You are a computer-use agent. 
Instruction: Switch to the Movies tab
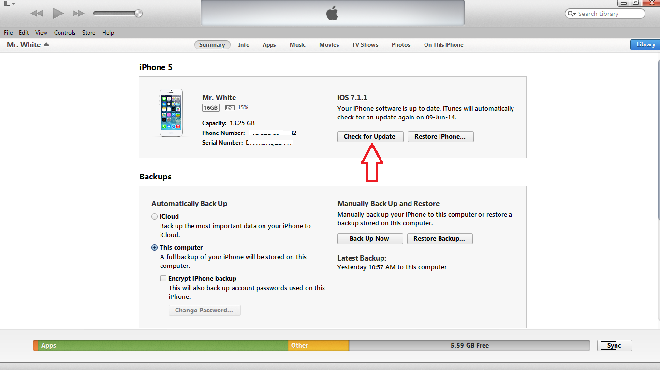329,45
